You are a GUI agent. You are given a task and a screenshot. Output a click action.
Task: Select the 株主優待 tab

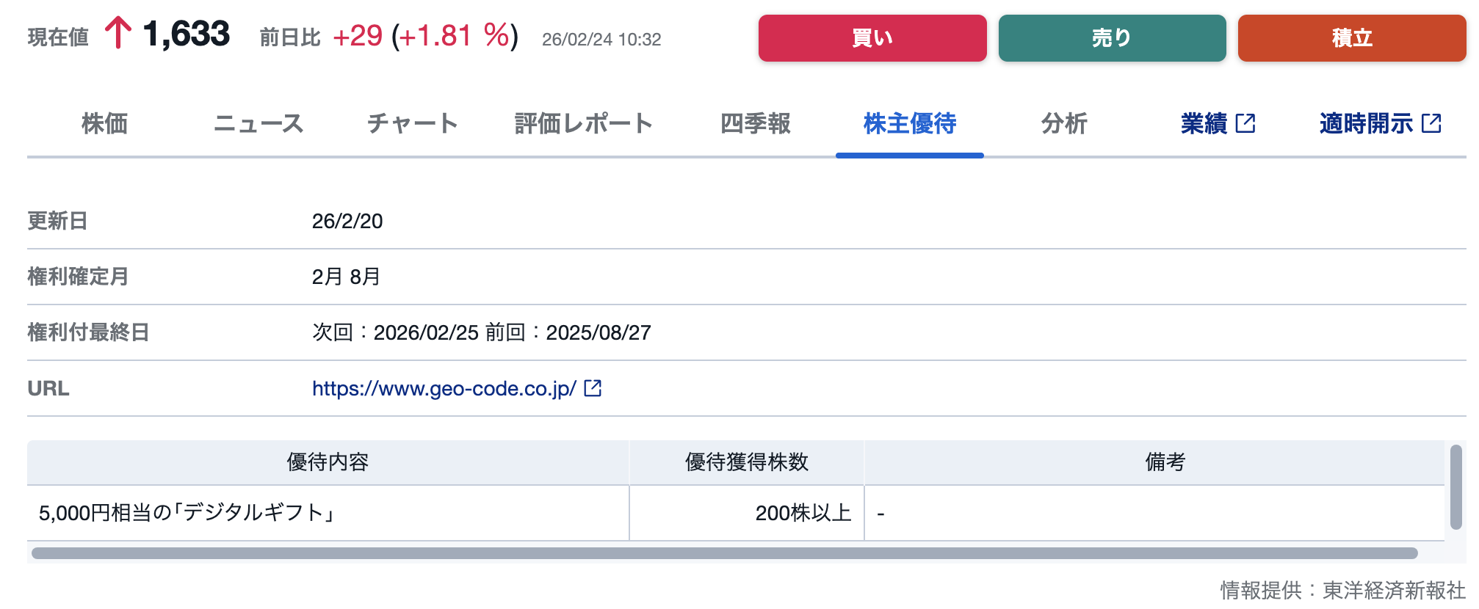coord(909,123)
